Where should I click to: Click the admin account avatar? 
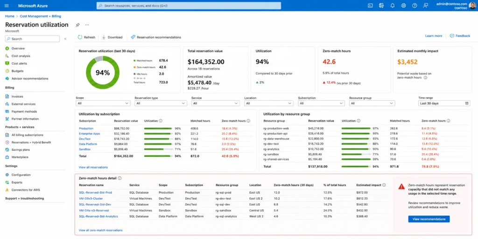click(x=472, y=6)
